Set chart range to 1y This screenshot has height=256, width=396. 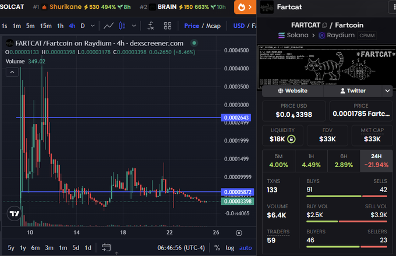point(23,248)
